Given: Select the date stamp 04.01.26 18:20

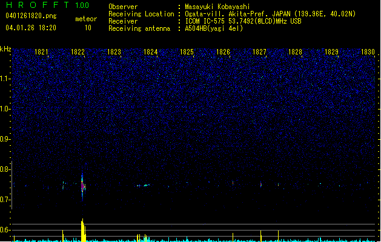Looking at the screenshot, I should [x=31, y=28].
